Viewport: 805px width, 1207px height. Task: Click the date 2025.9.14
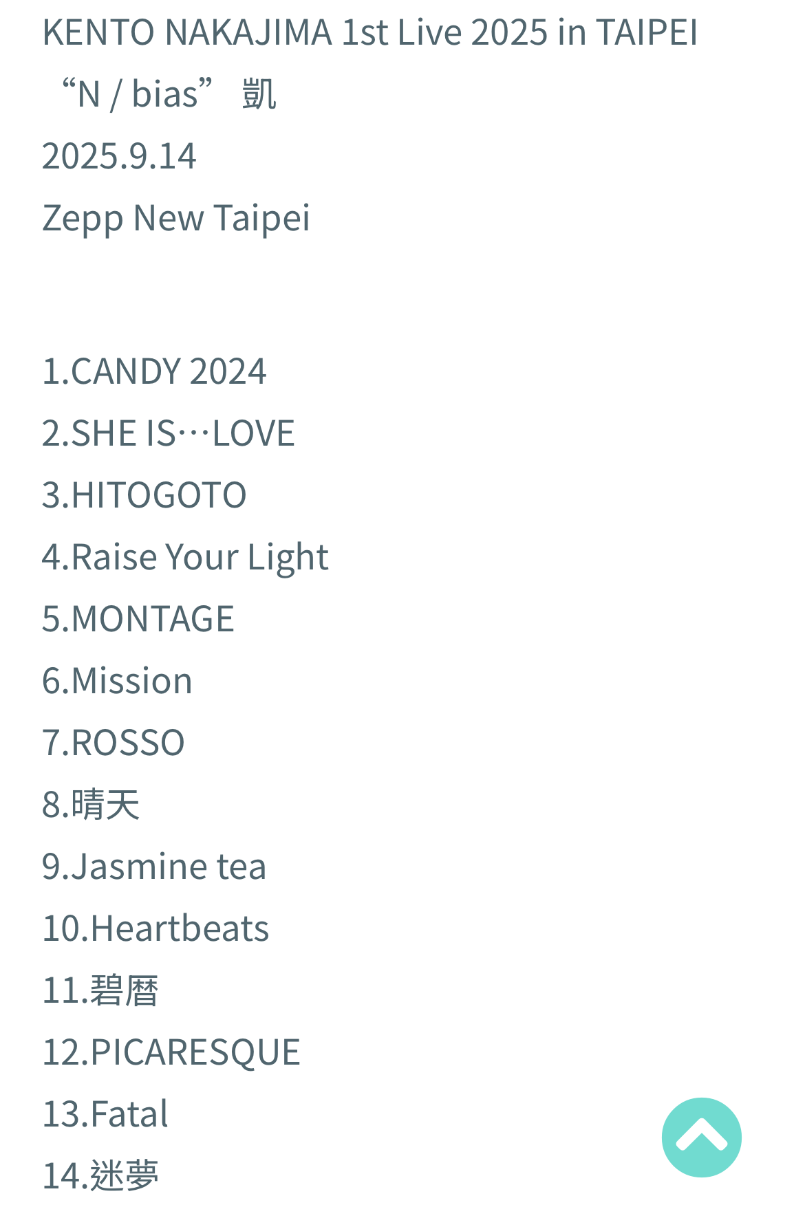pyautogui.click(x=119, y=156)
